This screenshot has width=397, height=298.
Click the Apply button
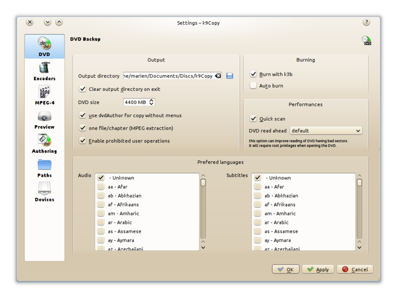[x=318, y=269]
